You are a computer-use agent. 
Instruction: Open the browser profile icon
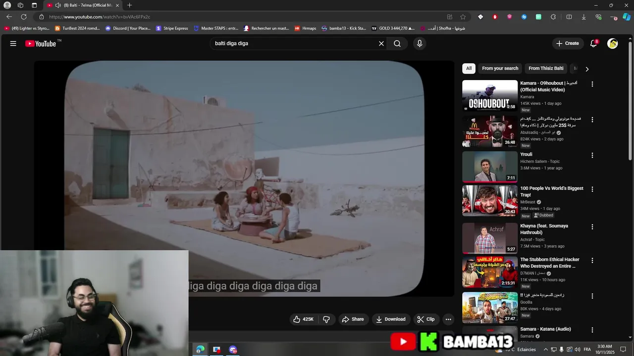point(7,5)
